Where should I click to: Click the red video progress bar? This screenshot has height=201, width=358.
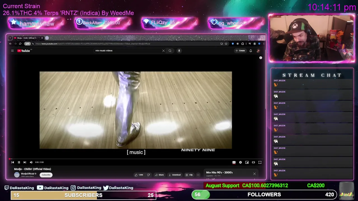pyautogui.click(x=136, y=159)
